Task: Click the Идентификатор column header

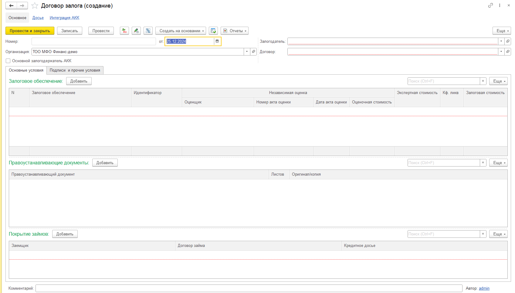Action: pos(157,97)
